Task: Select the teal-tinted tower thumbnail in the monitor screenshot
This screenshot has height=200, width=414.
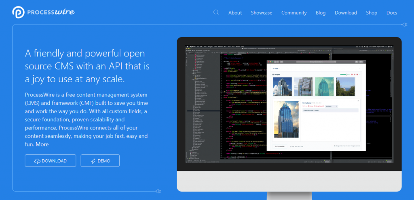Action: (324, 87)
